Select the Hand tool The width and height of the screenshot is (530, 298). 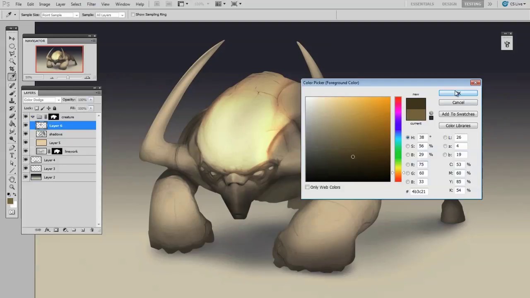point(12,179)
